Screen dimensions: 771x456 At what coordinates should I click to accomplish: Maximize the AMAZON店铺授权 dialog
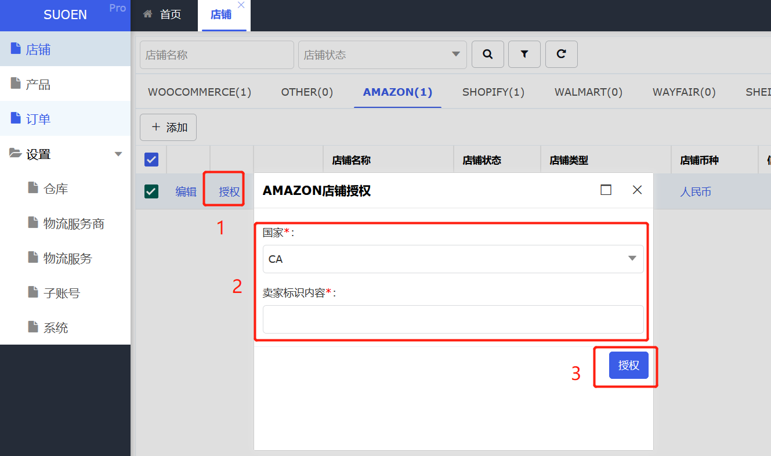(x=606, y=190)
